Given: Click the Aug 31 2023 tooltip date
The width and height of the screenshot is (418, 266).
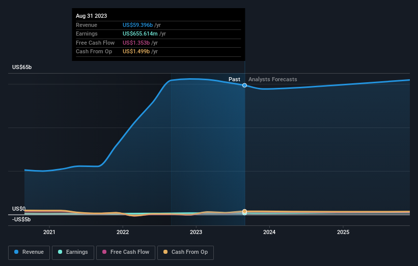Looking at the screenshot, I should (x=92, y=16).
